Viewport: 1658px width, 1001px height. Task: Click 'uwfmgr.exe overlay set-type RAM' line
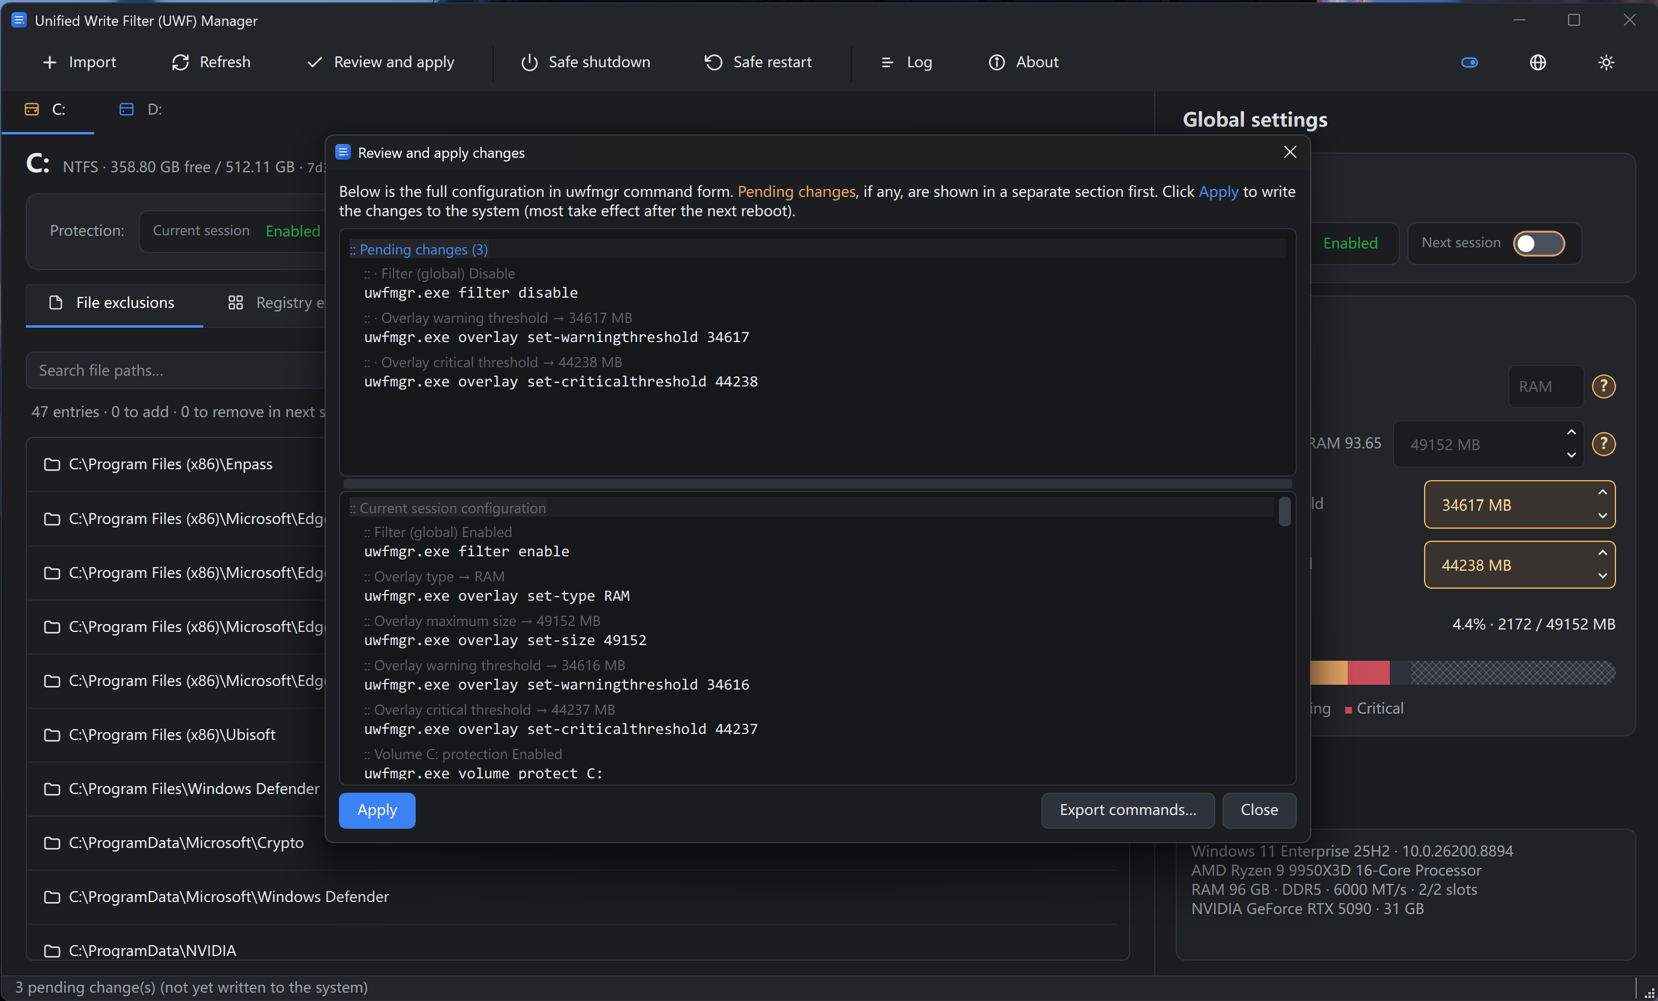497,596
